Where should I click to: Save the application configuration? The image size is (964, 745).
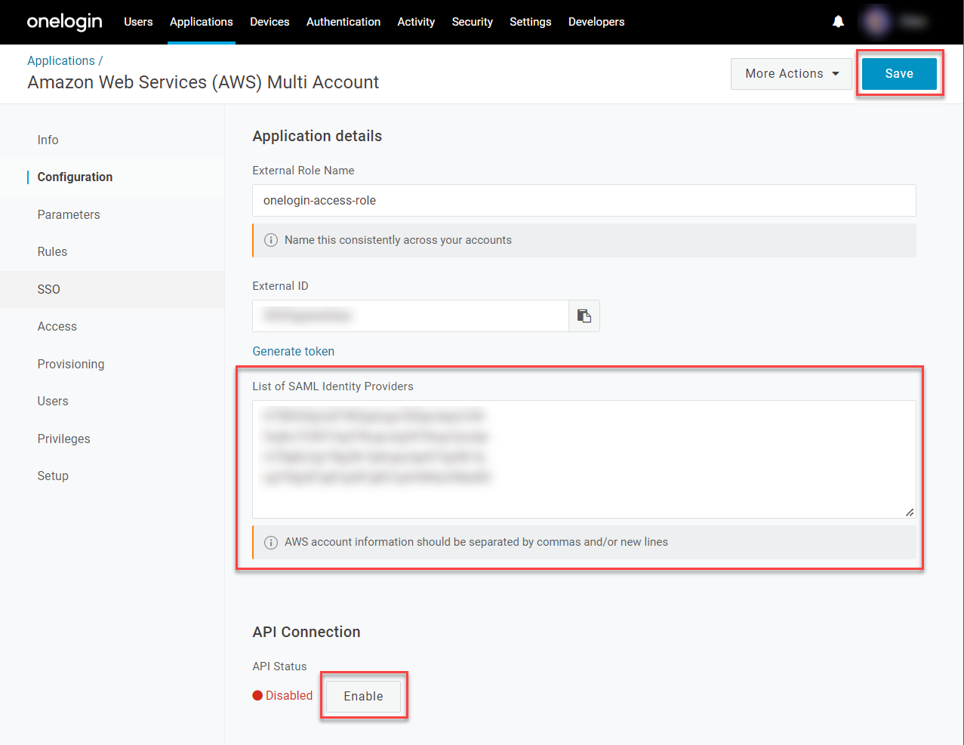(899, 73)
